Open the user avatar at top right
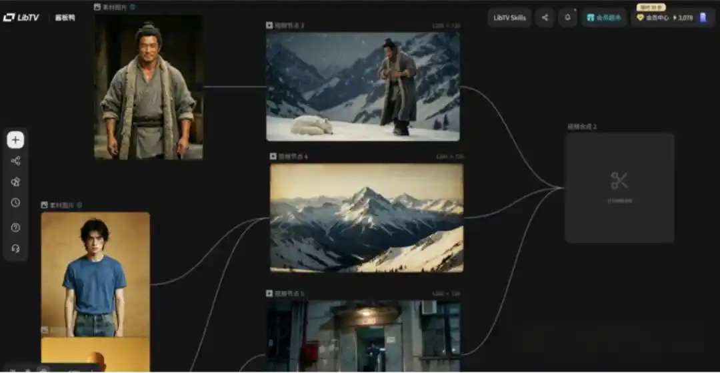The width and height of the screenshot is (720, 373). tap(703, 18)
